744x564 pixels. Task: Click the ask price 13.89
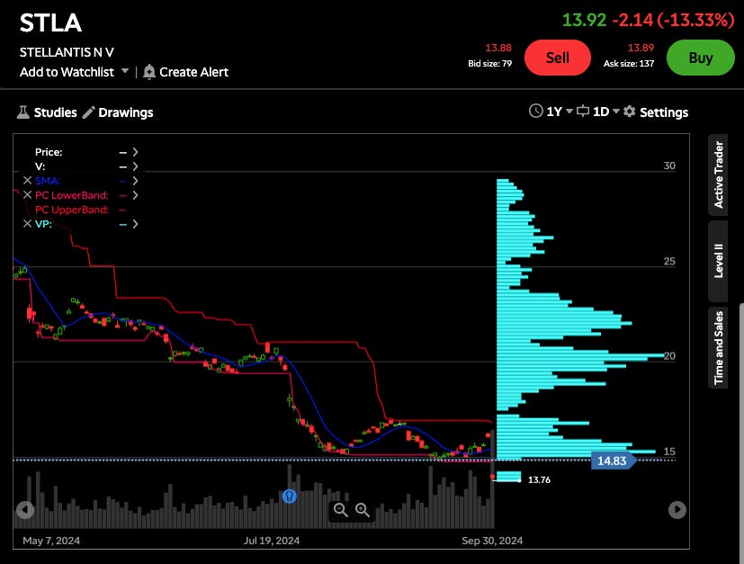[x=641, y=48]
